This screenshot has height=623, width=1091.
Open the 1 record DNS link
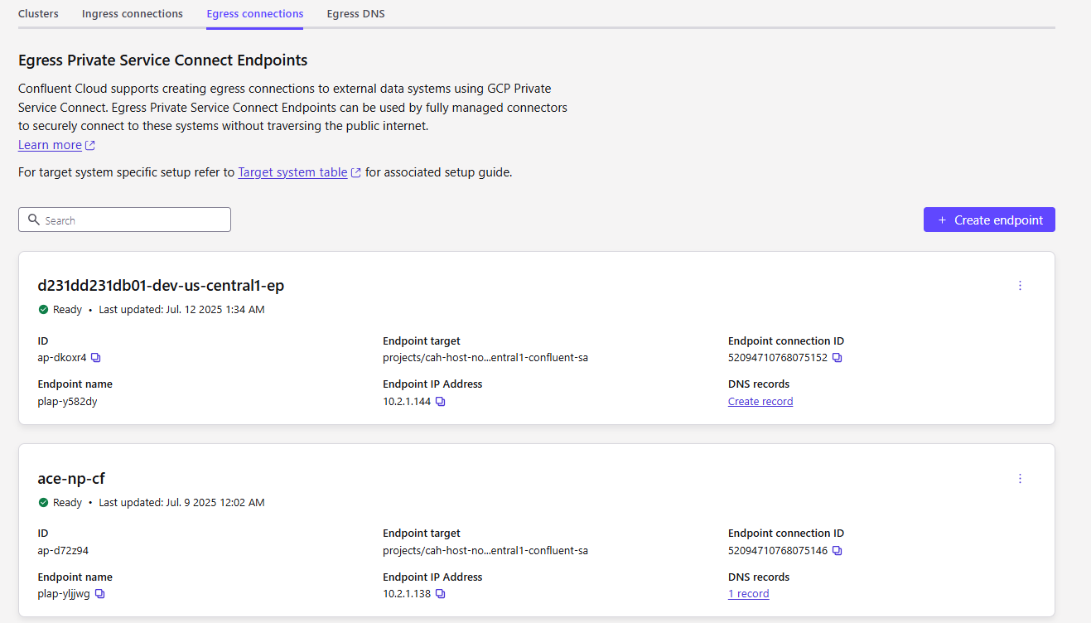click(x=749, y=594)
